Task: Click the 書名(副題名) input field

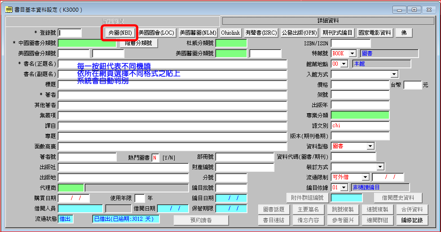Action: 173,74
